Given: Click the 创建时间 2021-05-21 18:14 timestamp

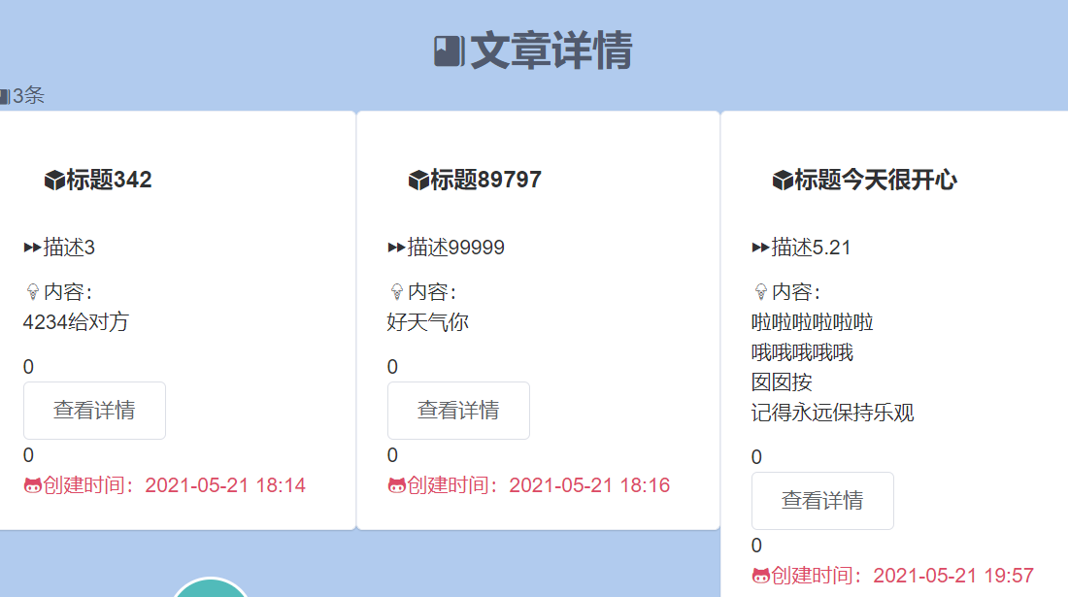Looking at the screenshot, I should 175,485.
